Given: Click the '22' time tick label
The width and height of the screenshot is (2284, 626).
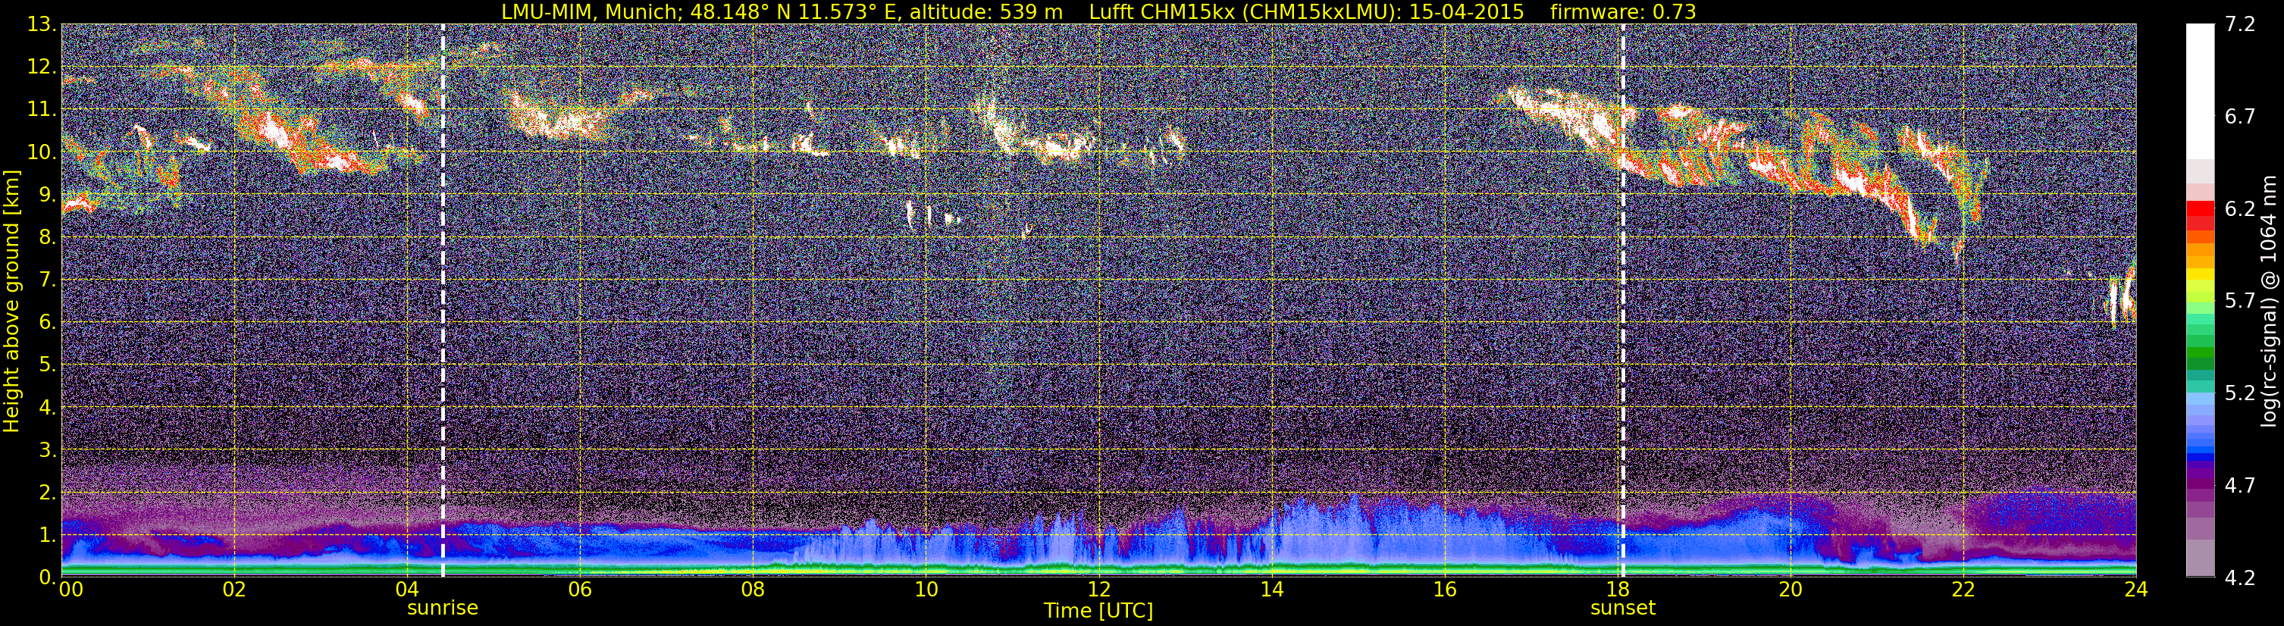Looking at the screenshot, I should tap(1963, 590).
